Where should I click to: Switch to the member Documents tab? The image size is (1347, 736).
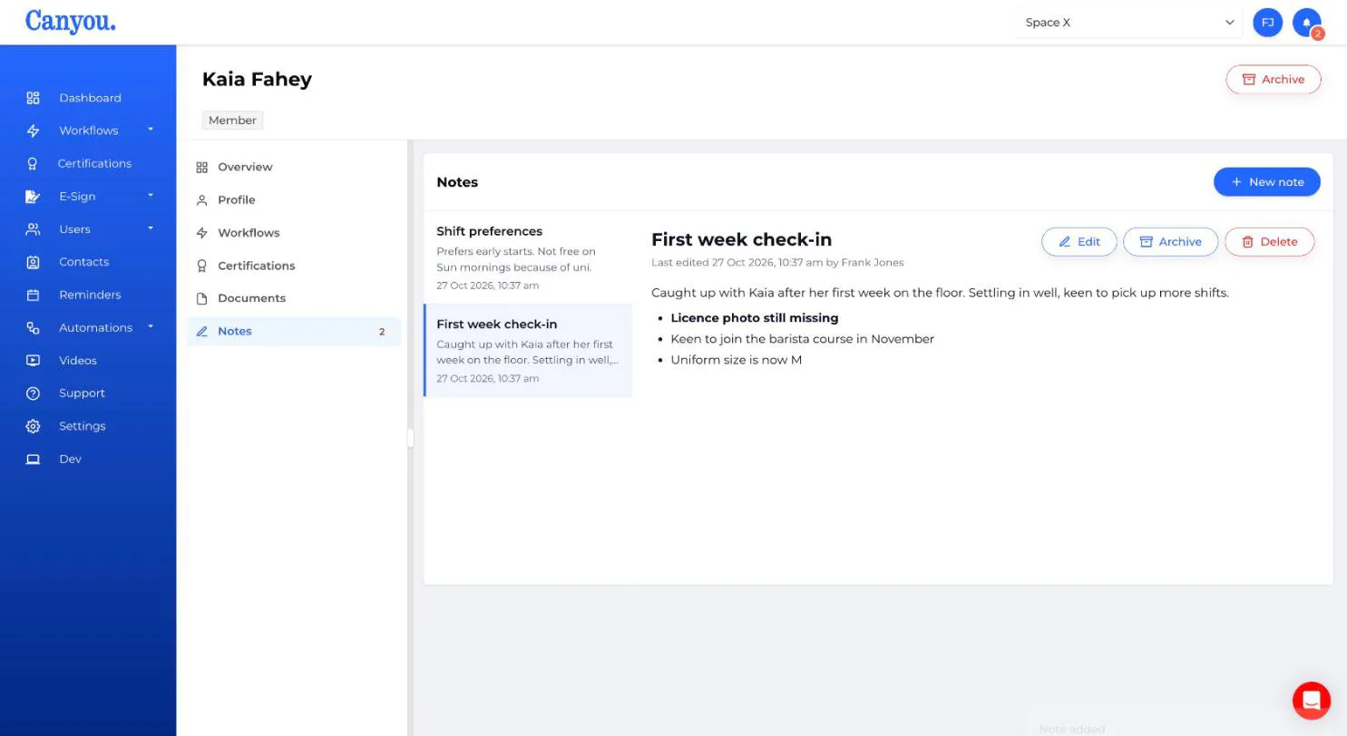(294, 298)
